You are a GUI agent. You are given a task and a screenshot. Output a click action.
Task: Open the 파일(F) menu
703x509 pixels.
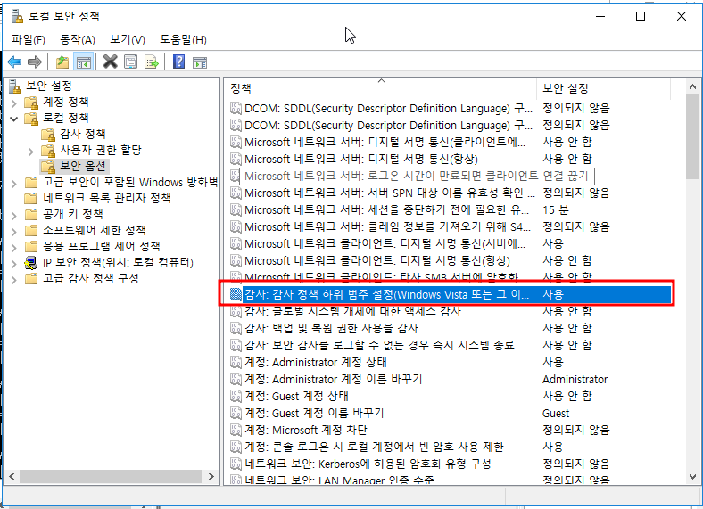point(29,39)
